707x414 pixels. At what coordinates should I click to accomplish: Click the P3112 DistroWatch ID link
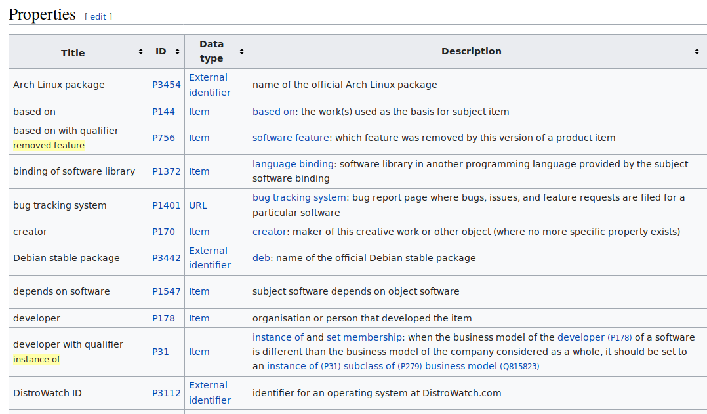click(x=166, y=392)
